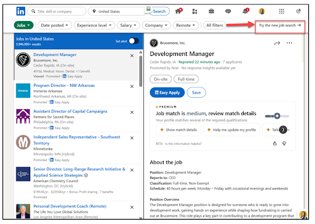Open the Company filter dropdown
Screen dimensions: 315x224
coord(156,25)
